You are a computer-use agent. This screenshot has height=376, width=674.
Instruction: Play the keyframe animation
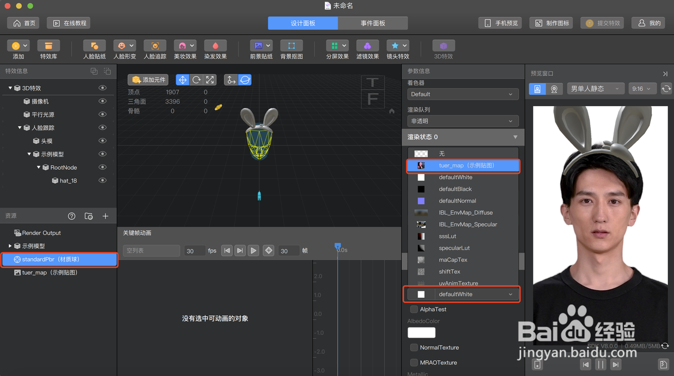click(253, 251)
